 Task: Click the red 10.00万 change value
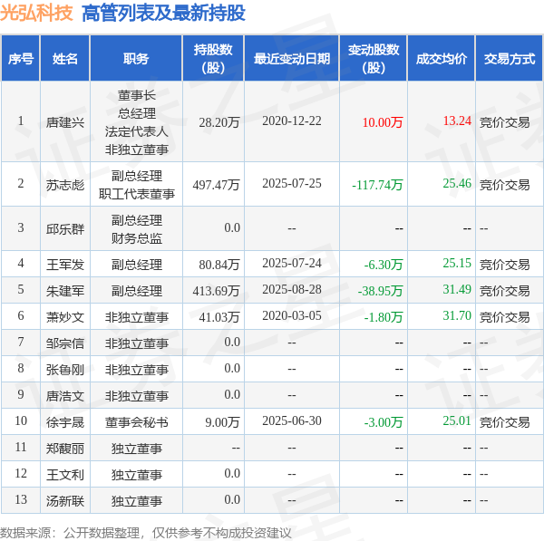coord(383,122)
